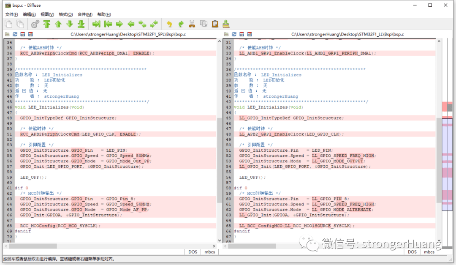Click left line RCC_MCOConfig

115,226
